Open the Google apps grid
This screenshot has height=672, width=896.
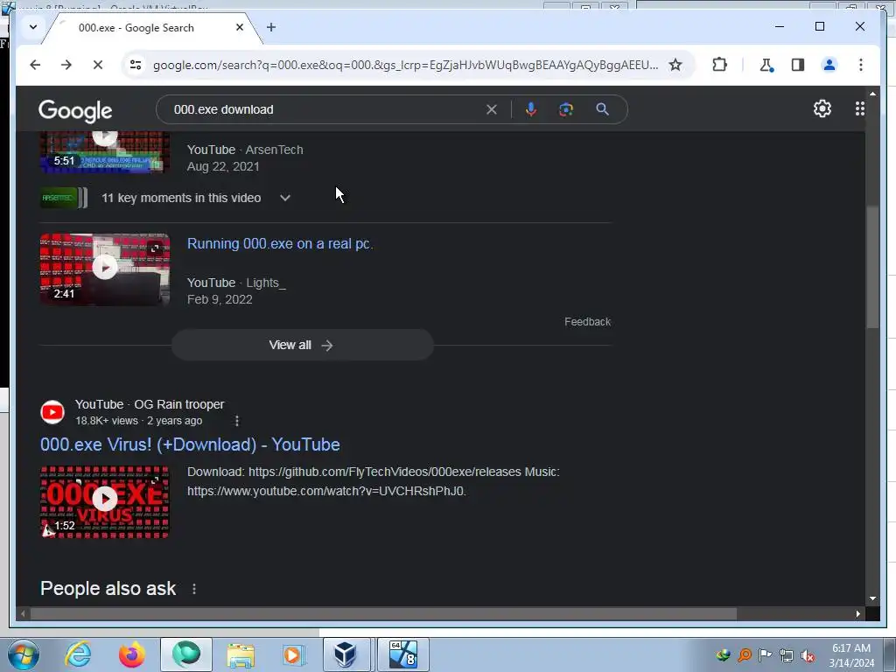[859, 108]
